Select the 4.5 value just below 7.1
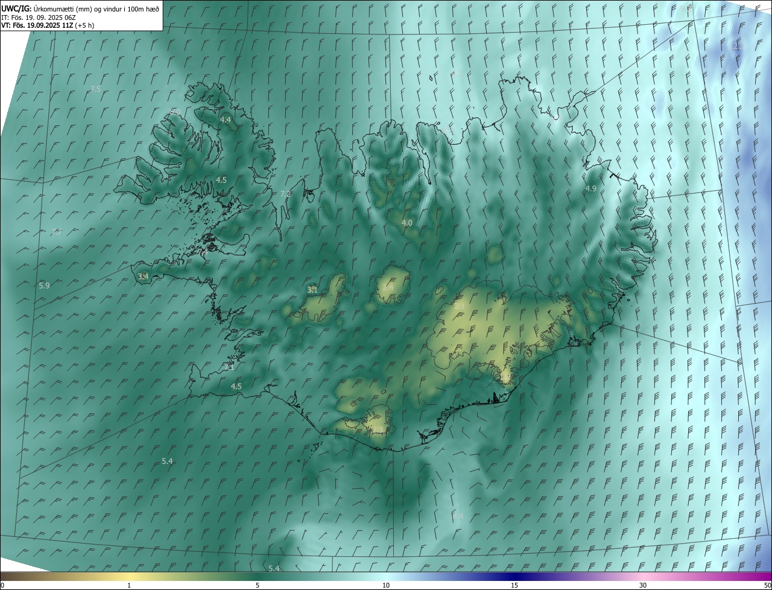Viewport: 772px width, 590px height. tap(236, 387)
